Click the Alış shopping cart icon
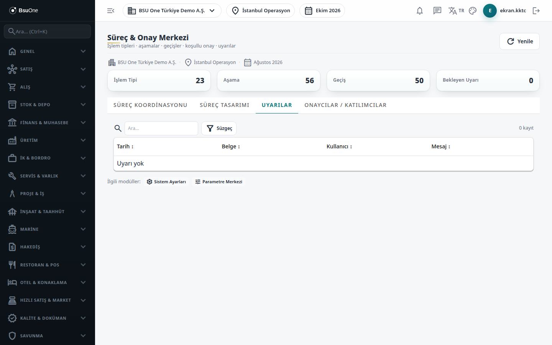 (12, 87)
